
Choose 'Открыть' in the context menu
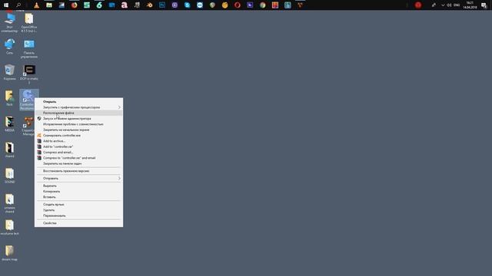78,102
